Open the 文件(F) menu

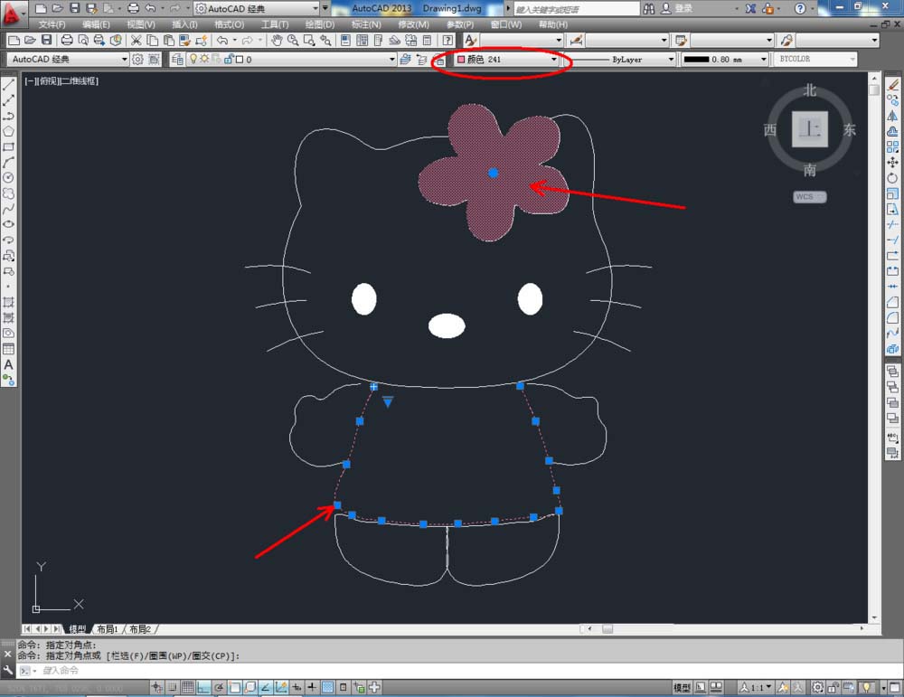tap(52, 24)
